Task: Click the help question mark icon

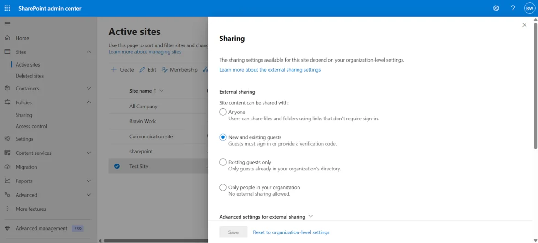Action: (x=513, y=8)
